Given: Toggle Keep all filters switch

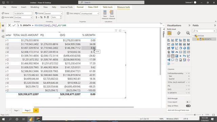Looking at the screenshot, I should coord(188,106).
